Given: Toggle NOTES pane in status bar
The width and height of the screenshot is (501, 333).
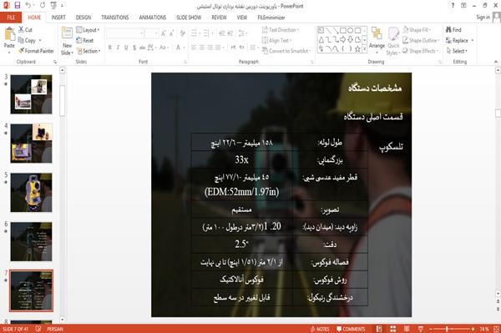Looking at the screenshot, I should pyautogui.click(x=320, y=329).
